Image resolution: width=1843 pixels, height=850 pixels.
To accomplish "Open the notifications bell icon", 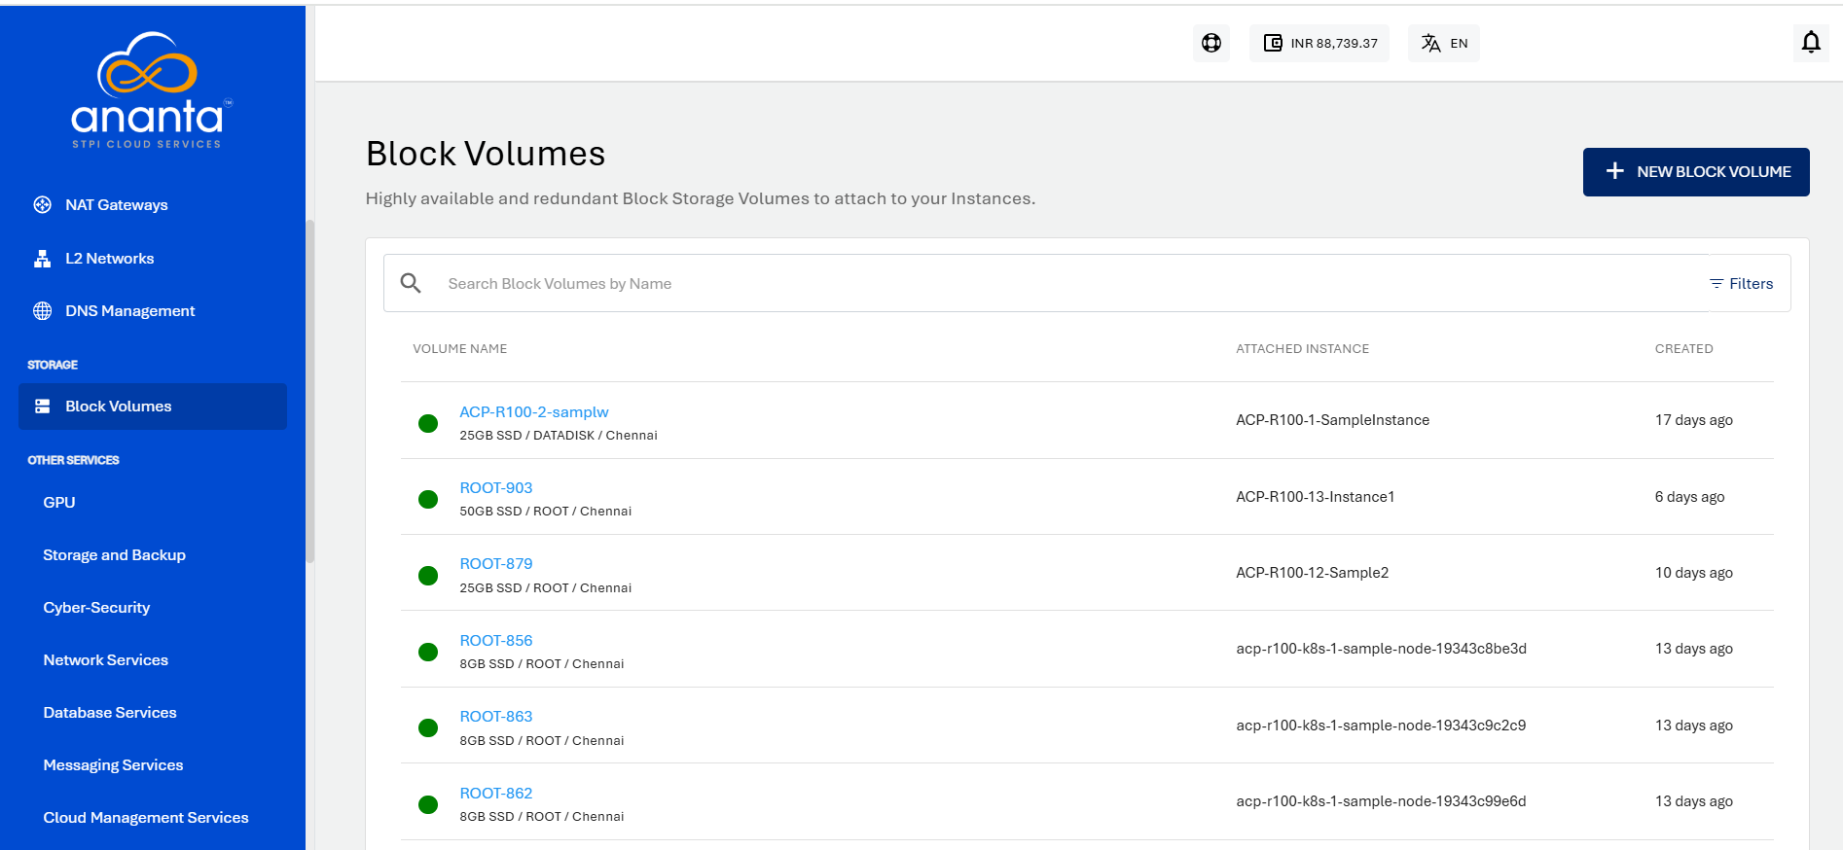I will [x=1811, y=43].
